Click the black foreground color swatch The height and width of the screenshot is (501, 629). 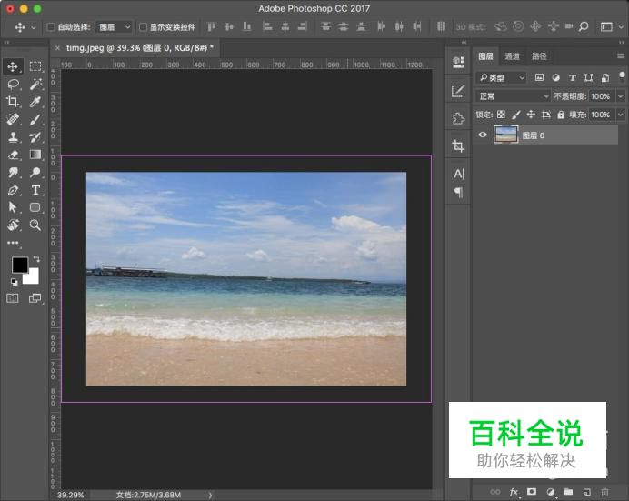point(19,265)
